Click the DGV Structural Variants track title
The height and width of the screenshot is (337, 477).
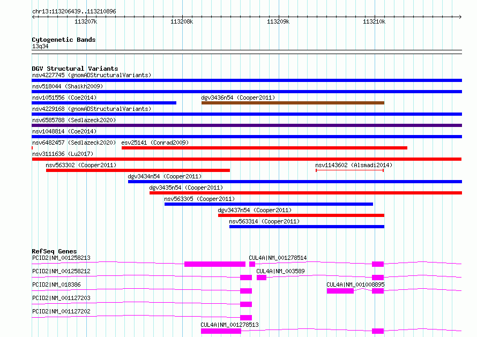[75, 69]
